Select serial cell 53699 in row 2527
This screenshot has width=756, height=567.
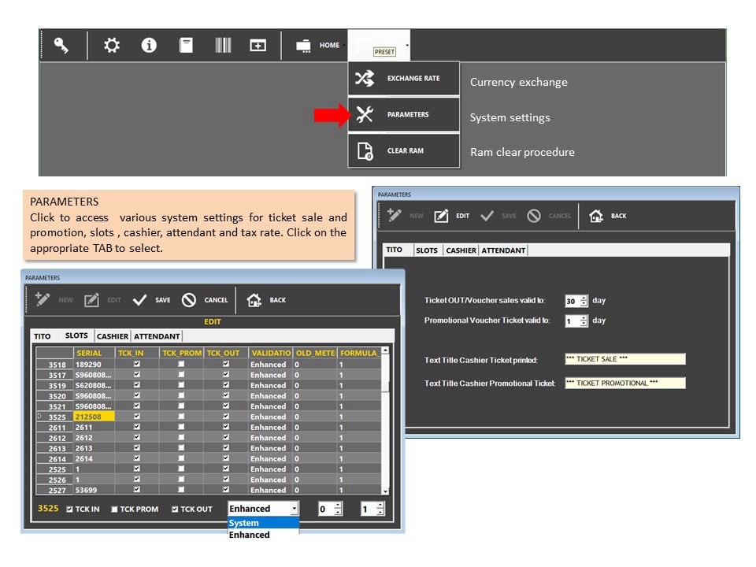[94, 490]
